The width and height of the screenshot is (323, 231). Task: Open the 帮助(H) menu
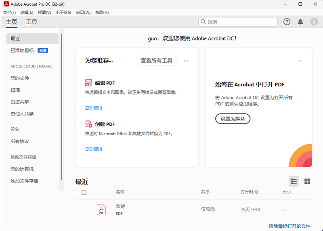click(102, 13)
